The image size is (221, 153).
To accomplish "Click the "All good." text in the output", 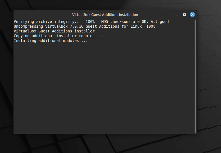I will (x=161, y=22).
